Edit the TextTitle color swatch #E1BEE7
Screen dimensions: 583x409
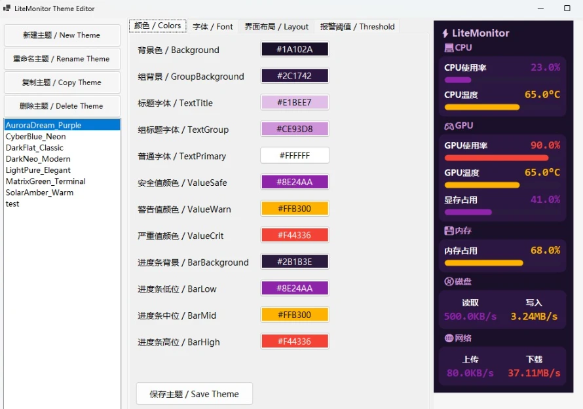click(x=295, y=103)
